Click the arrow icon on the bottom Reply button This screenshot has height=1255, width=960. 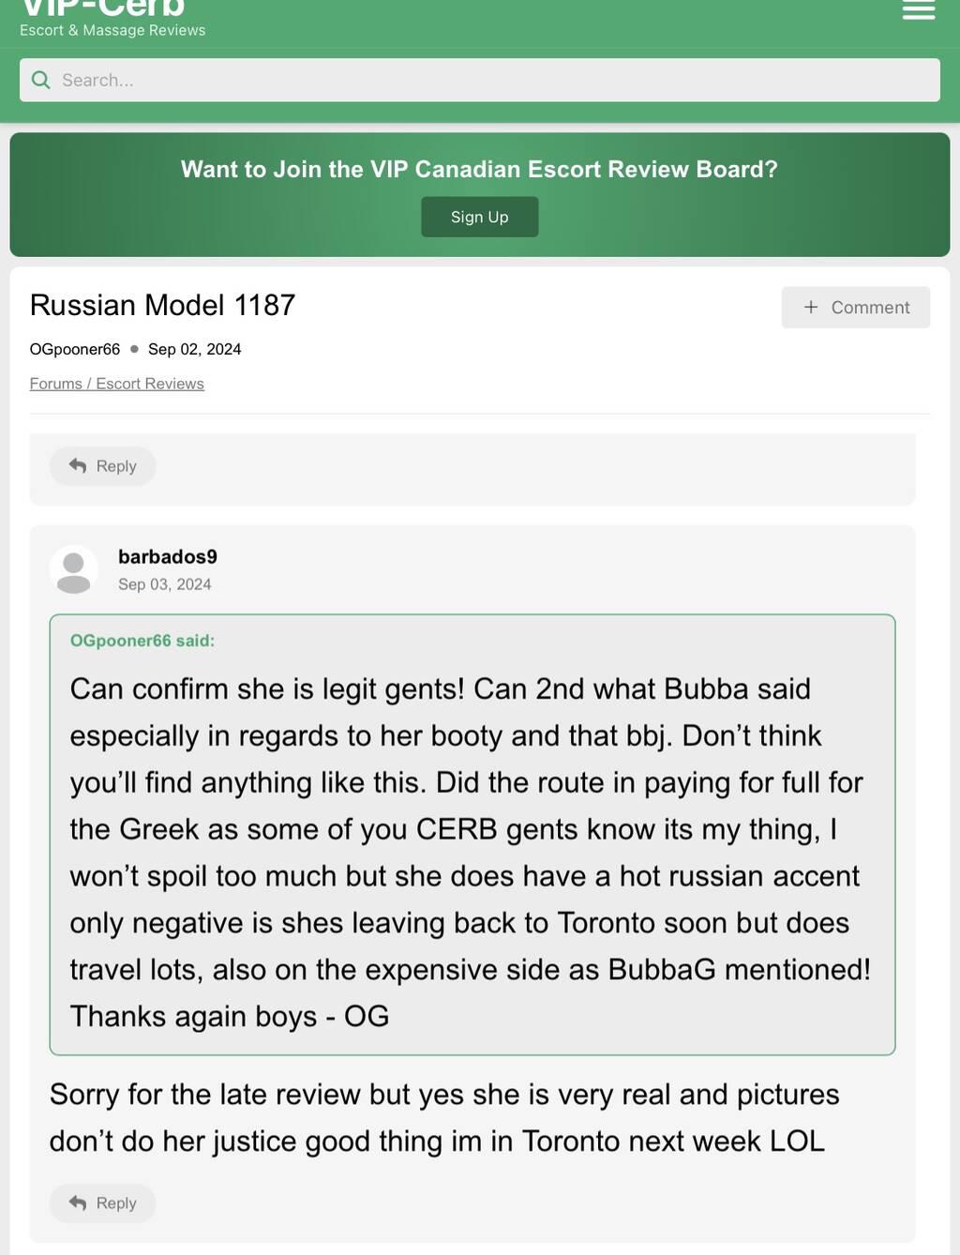(78, 1203)
